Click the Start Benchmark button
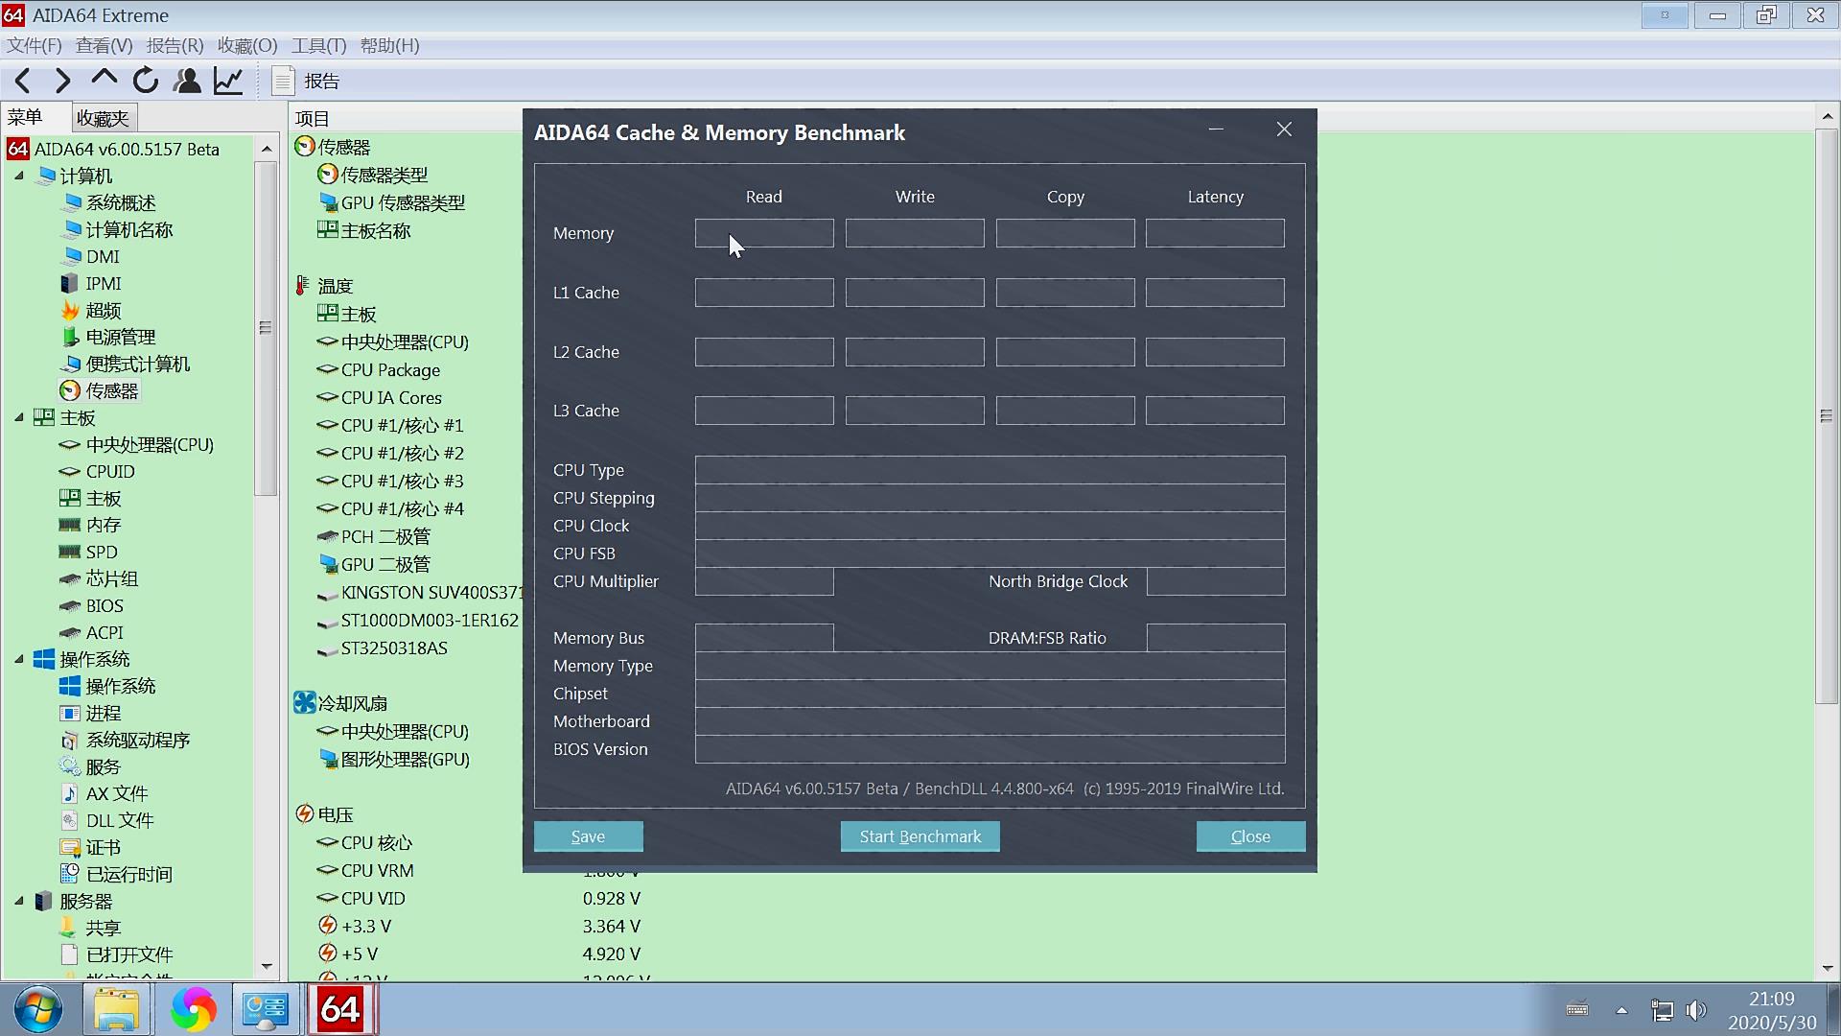Image resolution: width=1841 pixels, height=1036 pixels. click(x=920, y=836)
